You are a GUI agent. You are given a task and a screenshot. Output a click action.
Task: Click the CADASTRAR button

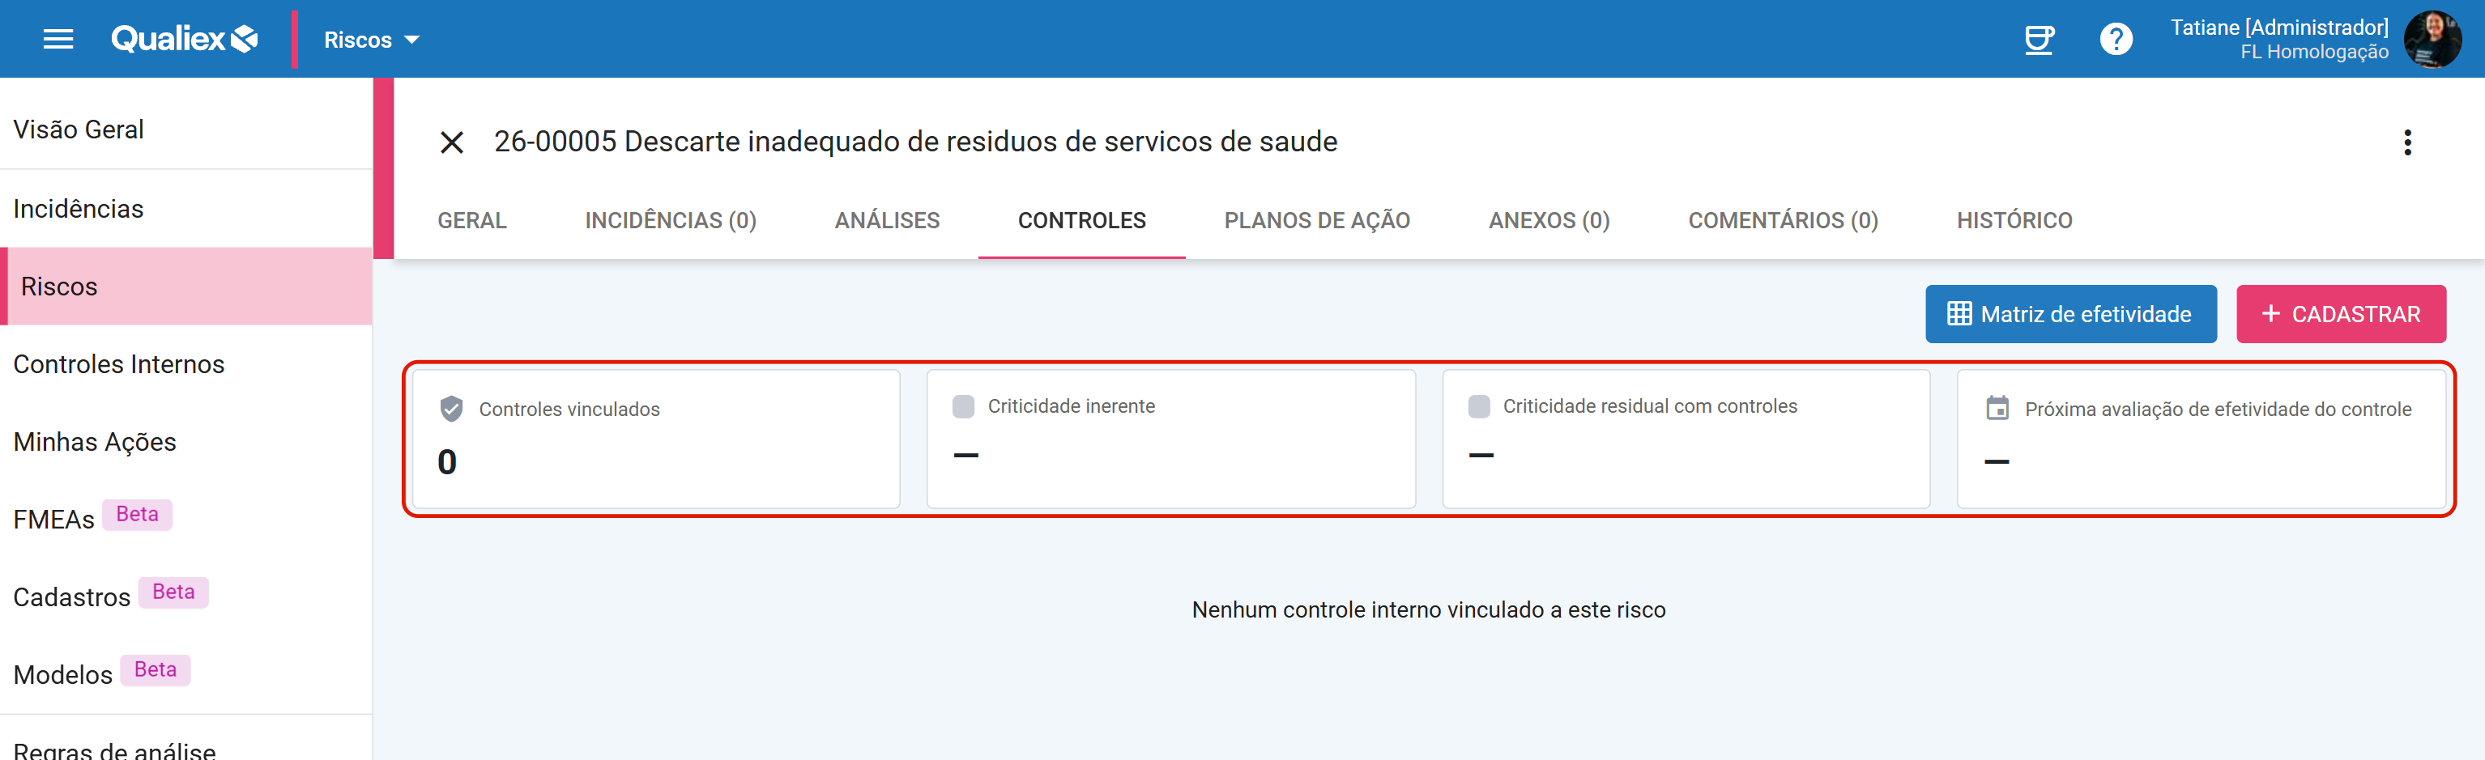click(x=2340, y=314)
